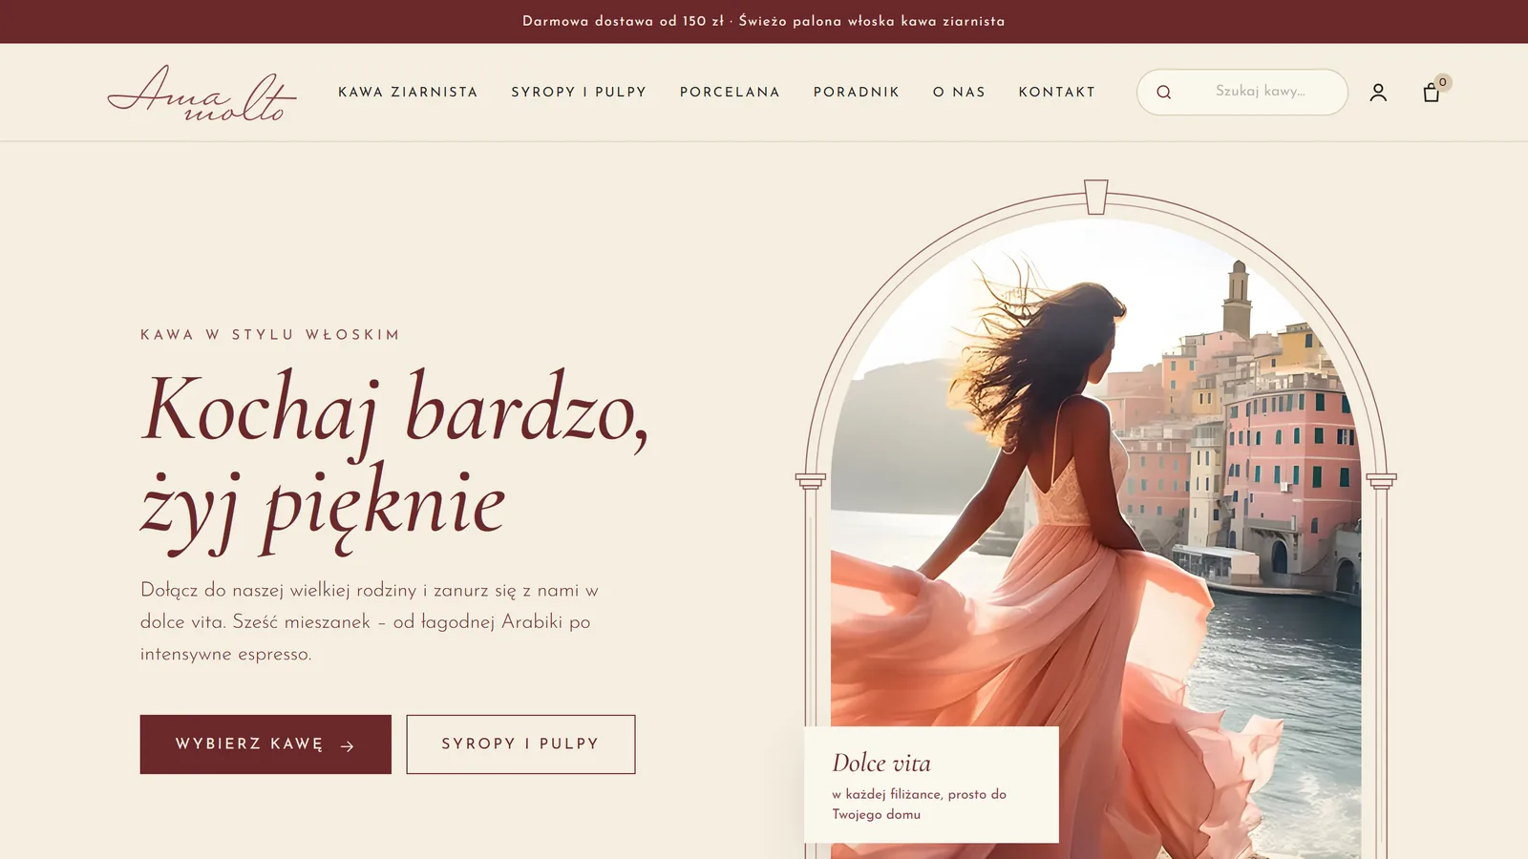The width and height of the screenshot is (1528, 859).
Task: Click the Ama Molto logo
Action: pyautogui.click(x=202, y=93)
